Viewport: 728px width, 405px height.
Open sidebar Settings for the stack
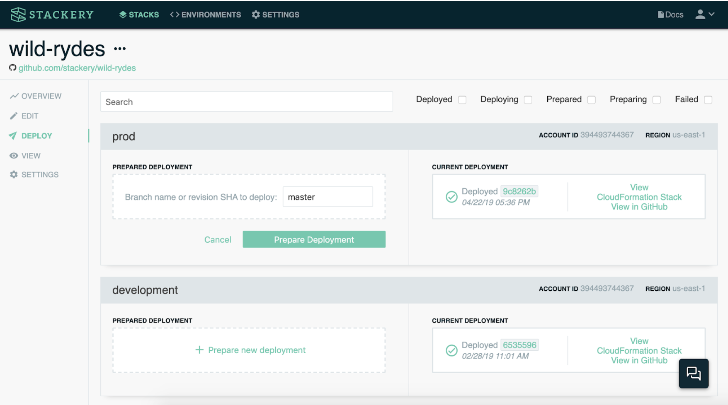[x=34, y=175]
